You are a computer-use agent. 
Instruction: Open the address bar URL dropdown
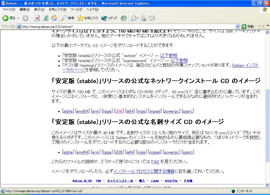[237, 27]
